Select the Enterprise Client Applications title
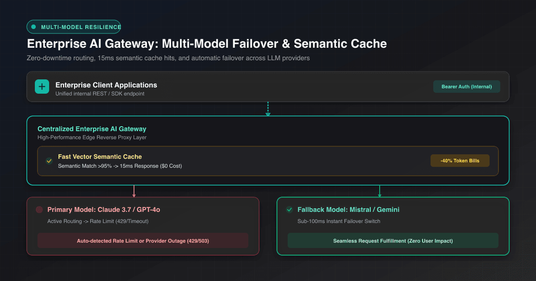 point(106,85)
